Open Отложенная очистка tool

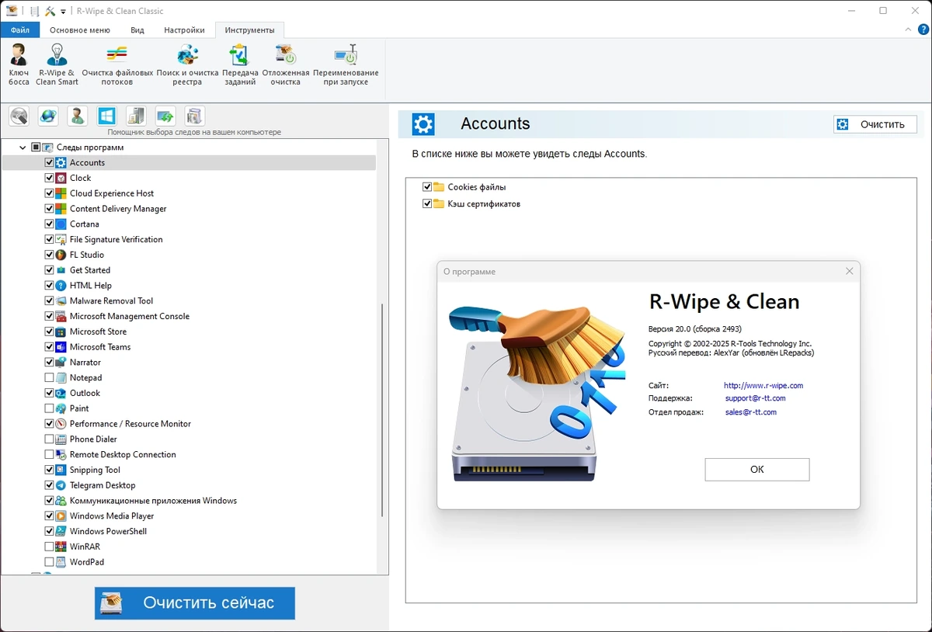[286, 64]
